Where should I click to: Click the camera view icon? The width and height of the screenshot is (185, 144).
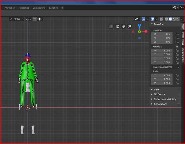117,26
